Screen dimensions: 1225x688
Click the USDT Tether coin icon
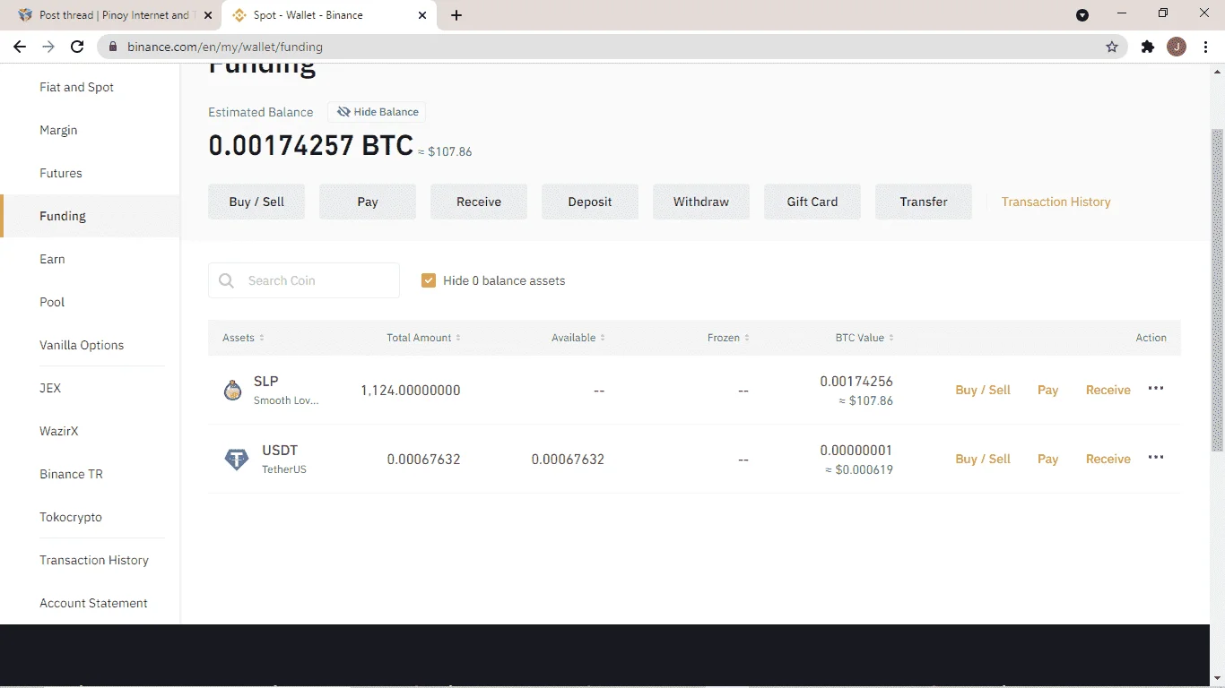pyautogui.click(x=237, y=460)
